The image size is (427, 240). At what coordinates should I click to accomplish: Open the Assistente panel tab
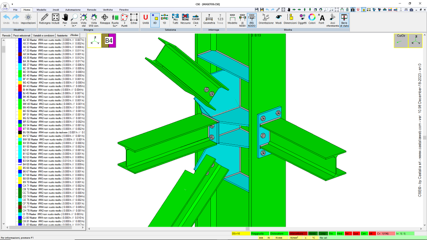tap(62, 36)
